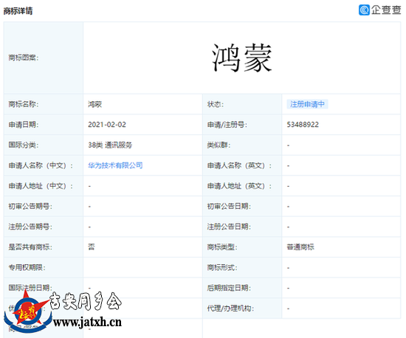Click the 申请日期 label
The width and height of the screenshot is (406, 338).
coord(24,125)
